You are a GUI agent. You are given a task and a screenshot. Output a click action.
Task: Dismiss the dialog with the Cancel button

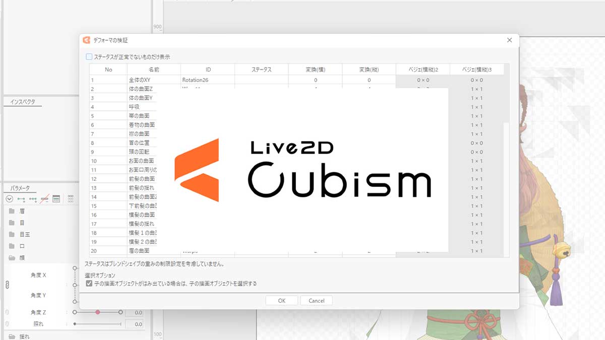point(317,301)
